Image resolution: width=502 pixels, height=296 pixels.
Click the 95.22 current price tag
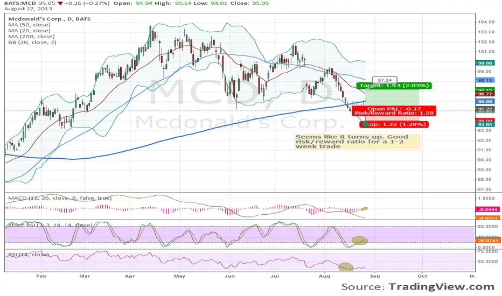coord(485,109)
